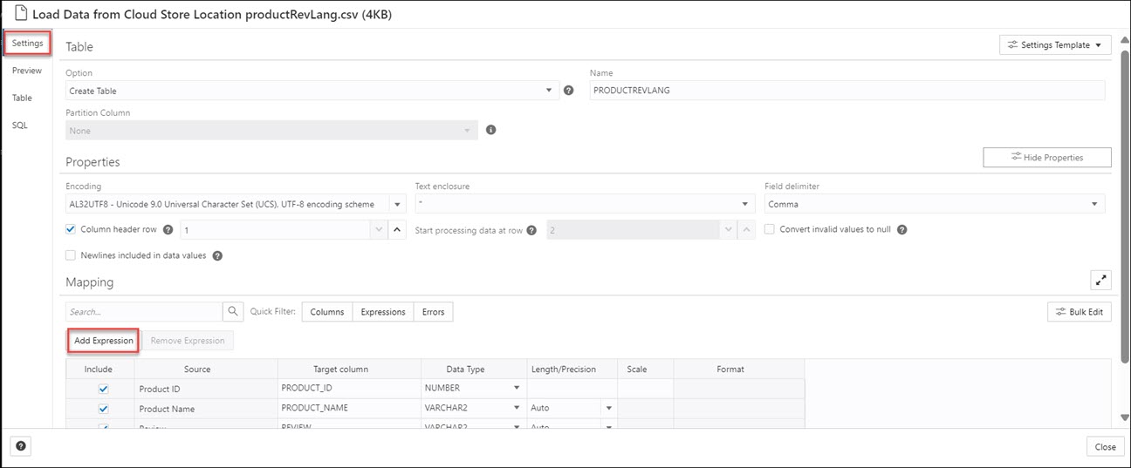Click the expand Mapping section arrows icon
Viewport: 1131px width, 468px height.
point(1100,280)
